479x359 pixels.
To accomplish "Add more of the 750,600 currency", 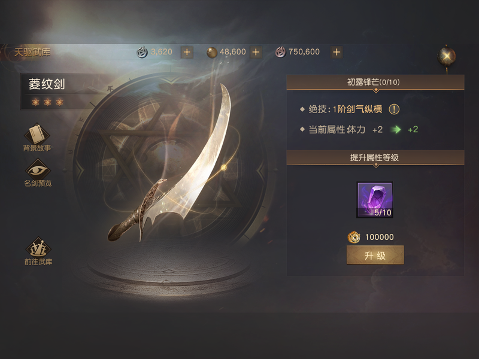I will coord(336,52).
